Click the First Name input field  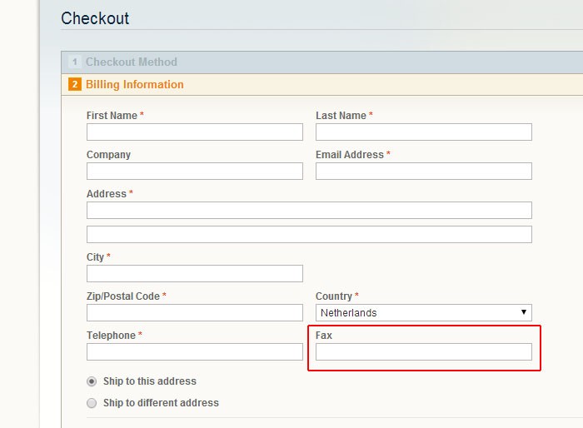pyautogui.click(x=195, y=132)
